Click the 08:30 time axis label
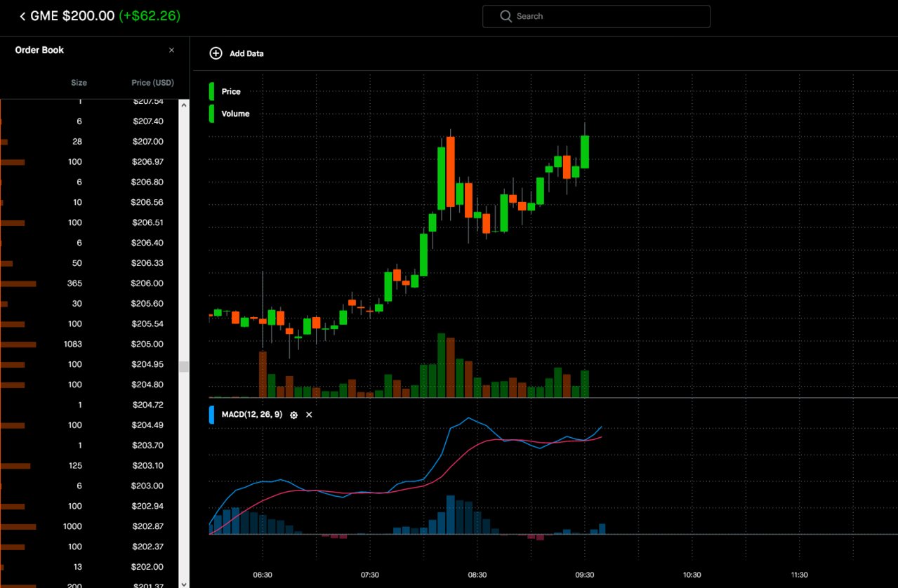Screen dimensions: 898x588 (477, 575)
